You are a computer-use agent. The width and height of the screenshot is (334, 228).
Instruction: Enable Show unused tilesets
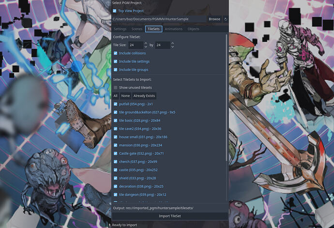[x=116, y=88]
